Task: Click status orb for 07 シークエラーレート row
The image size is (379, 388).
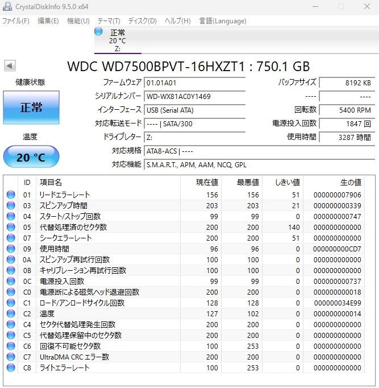Action: [x=11, y=238]
